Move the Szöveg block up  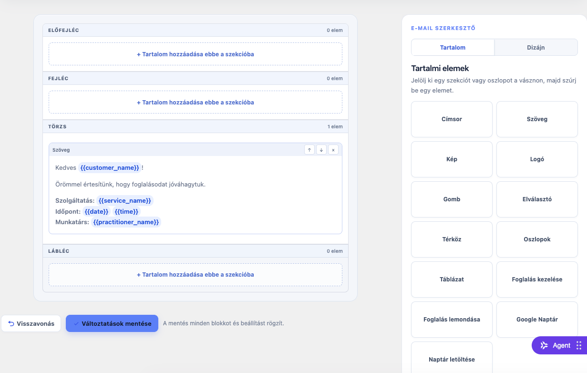(309, 150)
